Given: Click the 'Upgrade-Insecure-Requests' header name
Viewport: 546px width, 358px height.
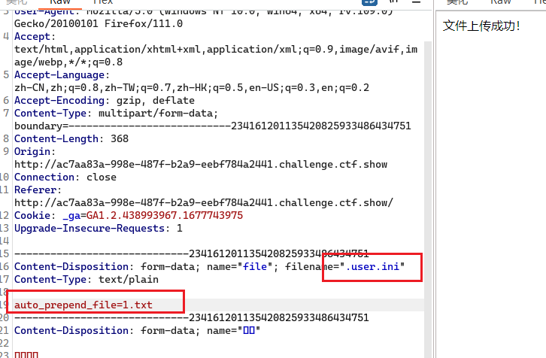Looking at the screenshot, I should (89, 228).
